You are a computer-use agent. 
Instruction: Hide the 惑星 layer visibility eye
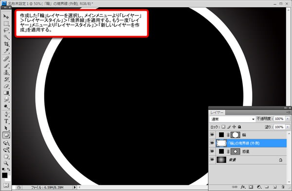coord(212,151)
